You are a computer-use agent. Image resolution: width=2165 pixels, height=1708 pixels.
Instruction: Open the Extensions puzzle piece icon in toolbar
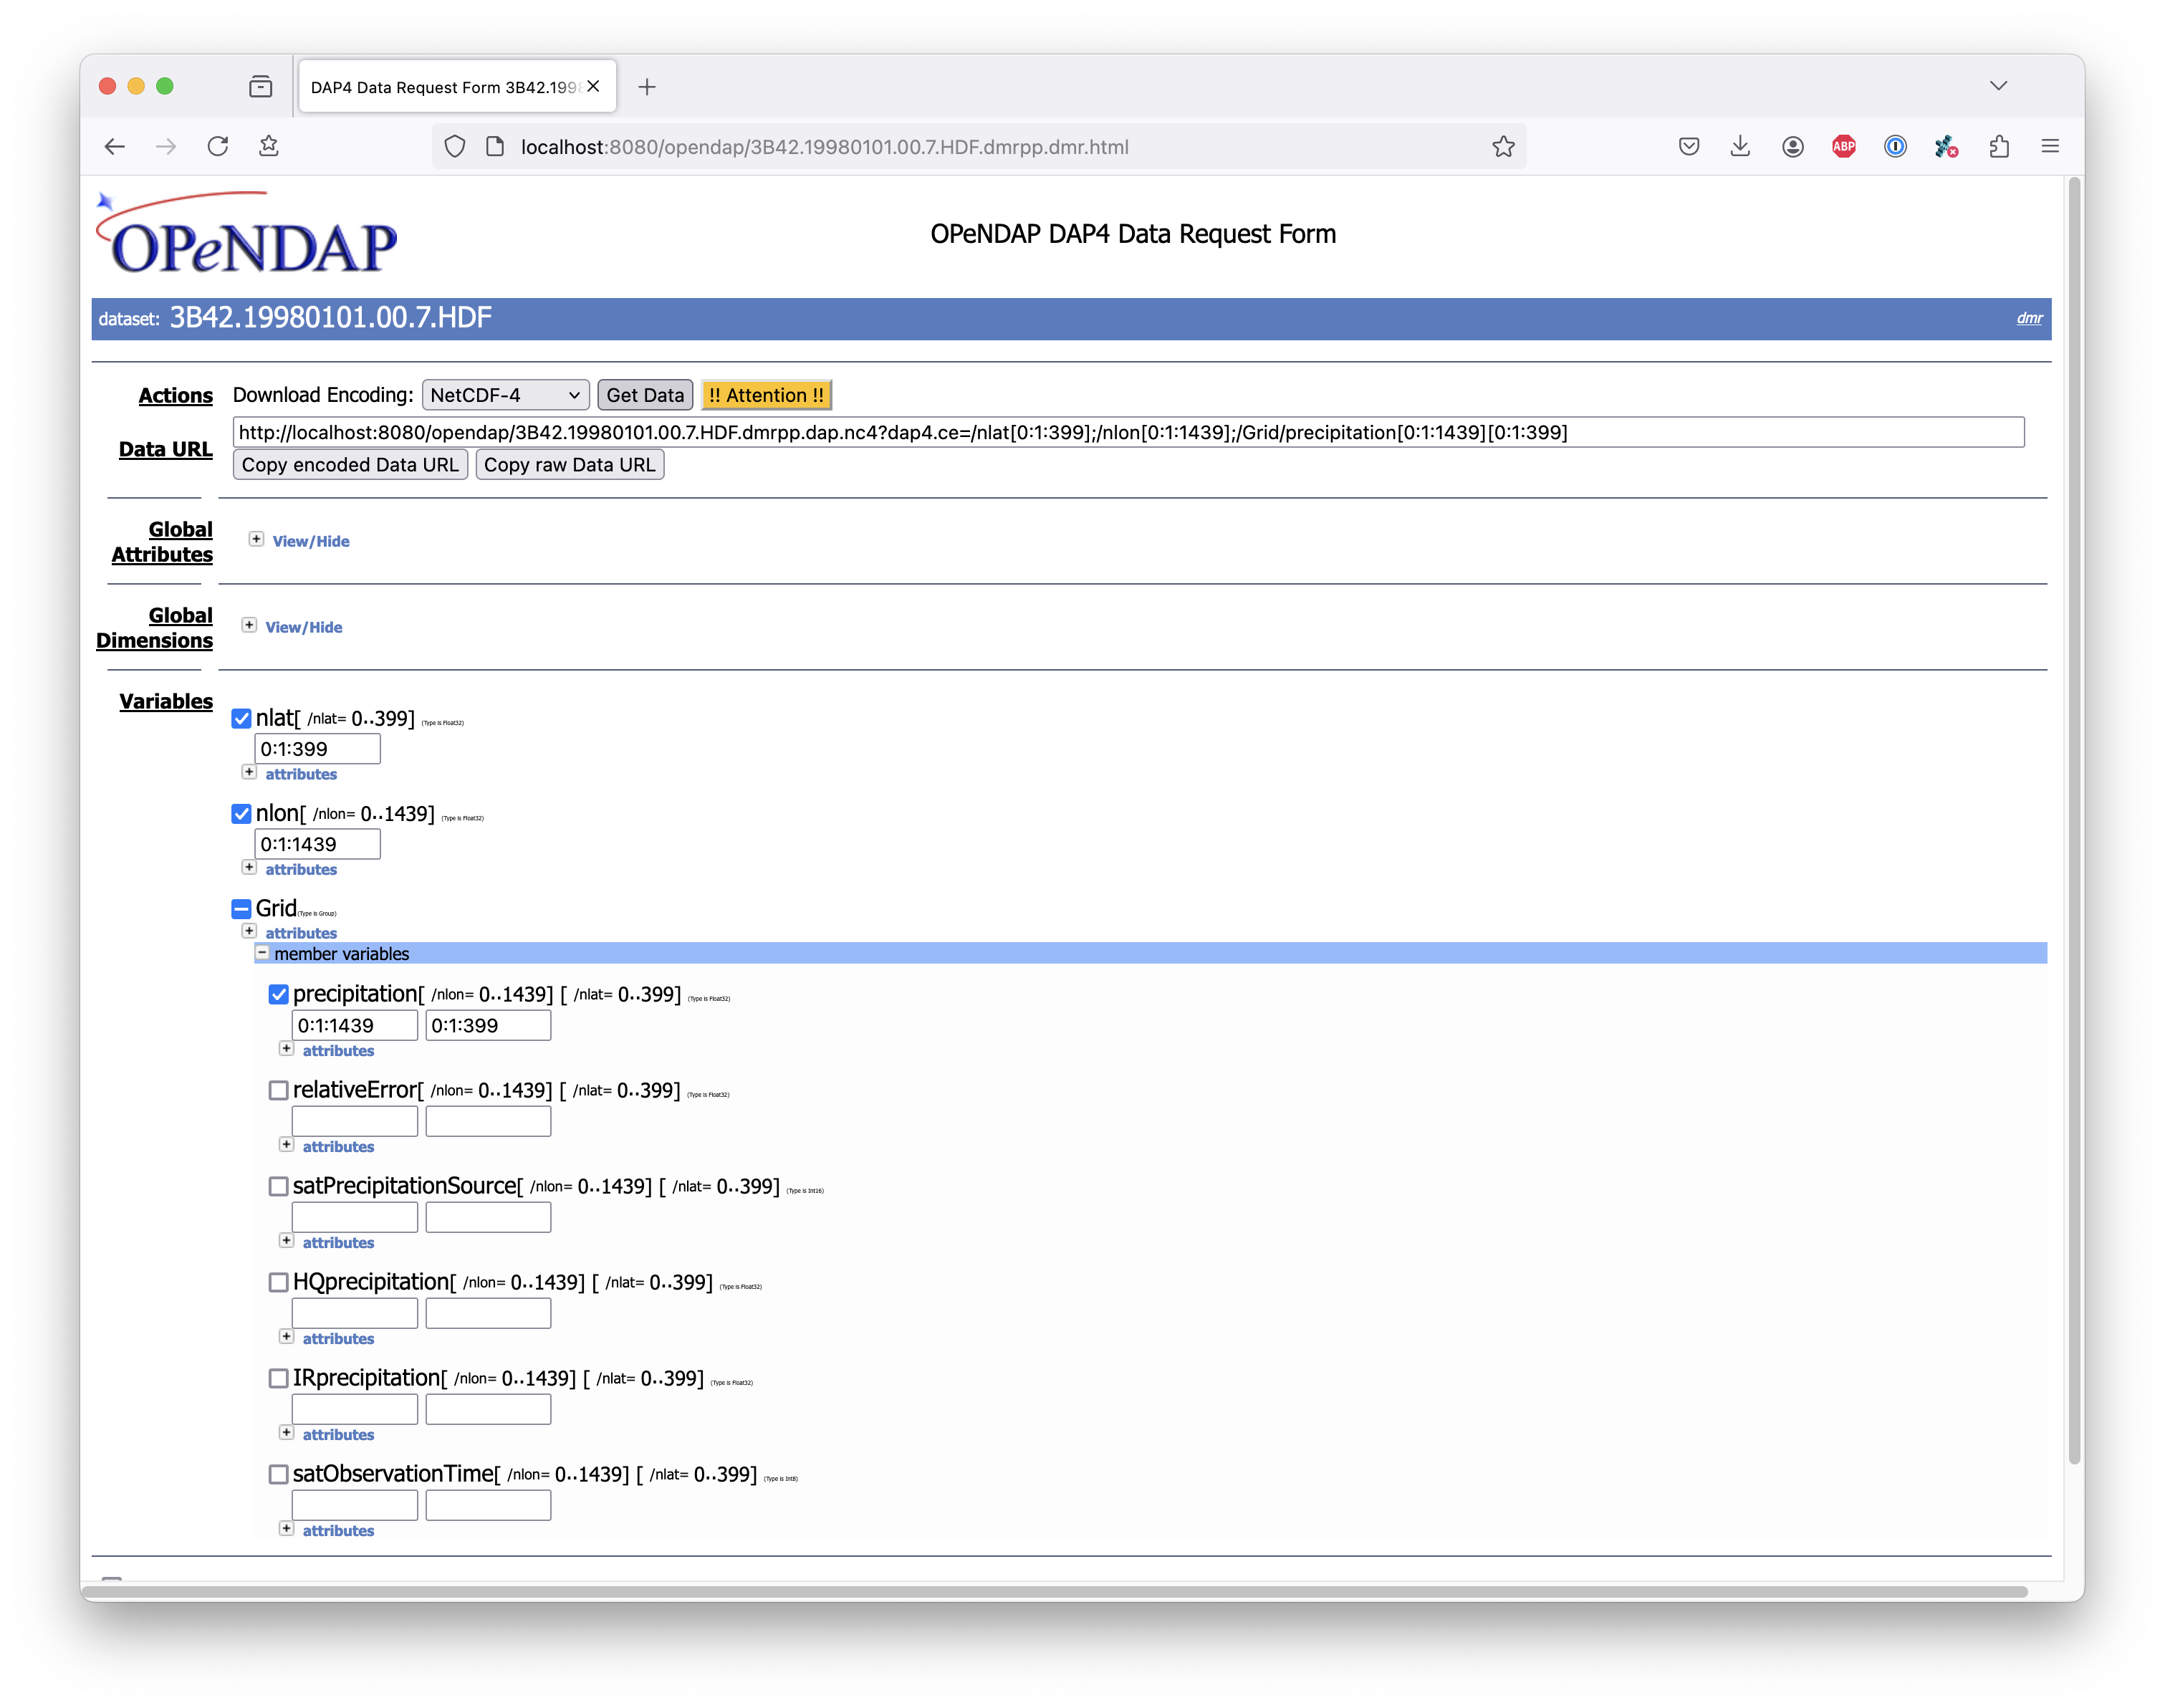click(1999, 147)
